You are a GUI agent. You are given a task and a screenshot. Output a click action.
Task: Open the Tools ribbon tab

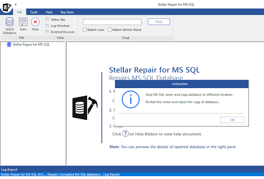tap(34, 12)
